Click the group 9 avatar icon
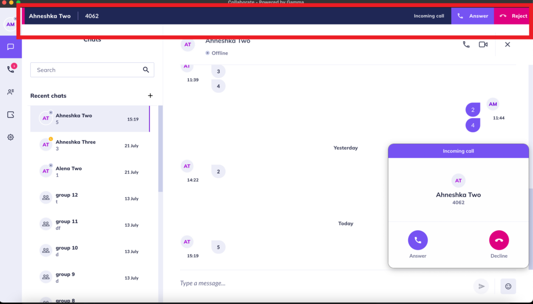Image resolution: width=533 pixels, height=304 pixels. click(46, 277)
